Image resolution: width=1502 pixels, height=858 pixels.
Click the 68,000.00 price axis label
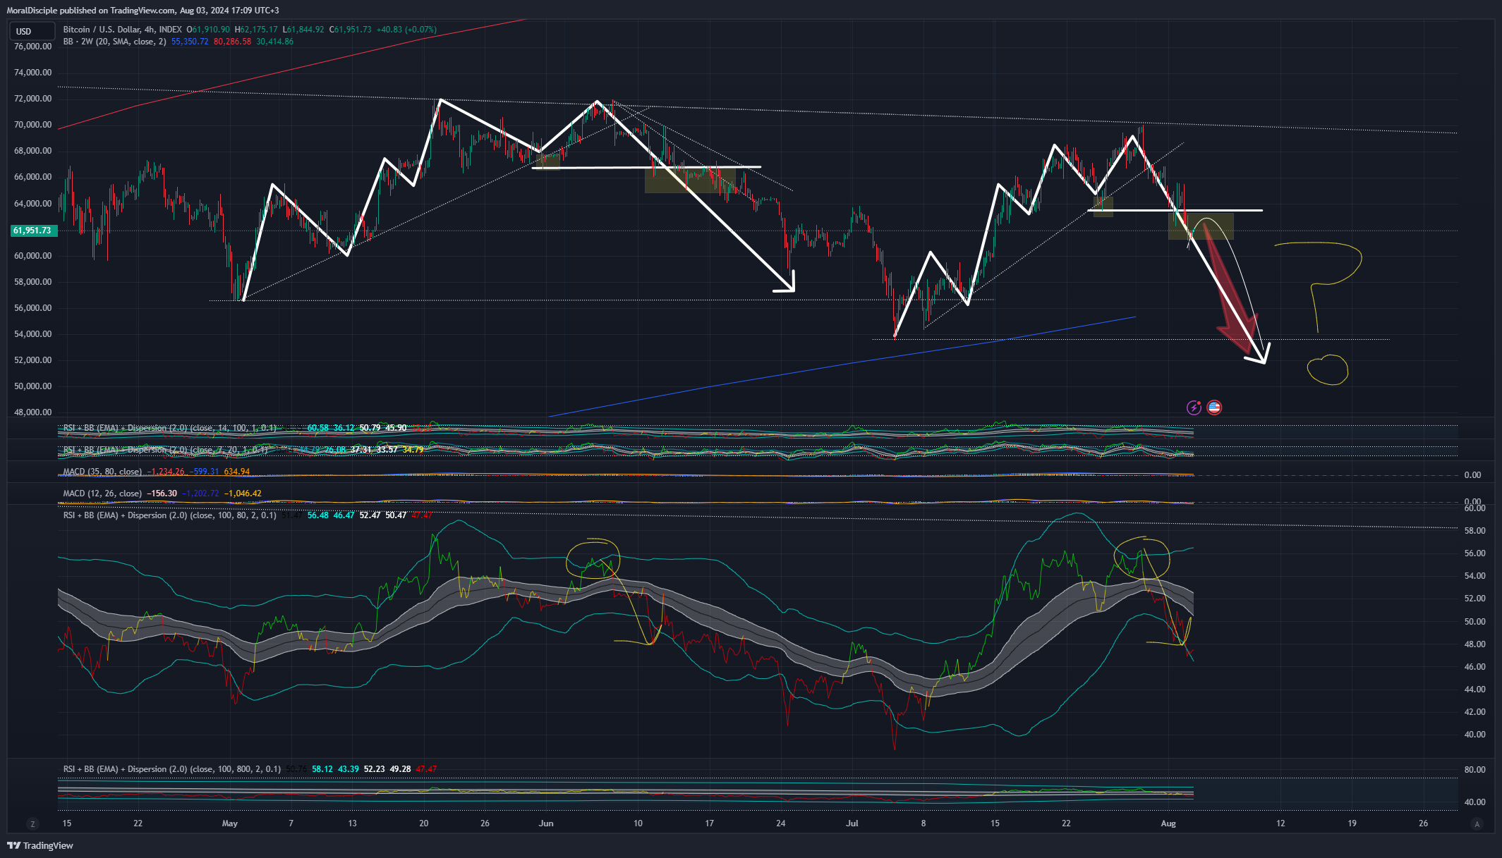pos(33,151)
